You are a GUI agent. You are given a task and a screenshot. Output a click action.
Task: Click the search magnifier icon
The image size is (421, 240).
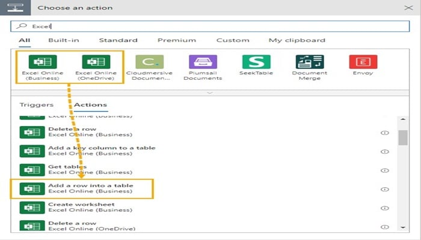tap(22, 26)
